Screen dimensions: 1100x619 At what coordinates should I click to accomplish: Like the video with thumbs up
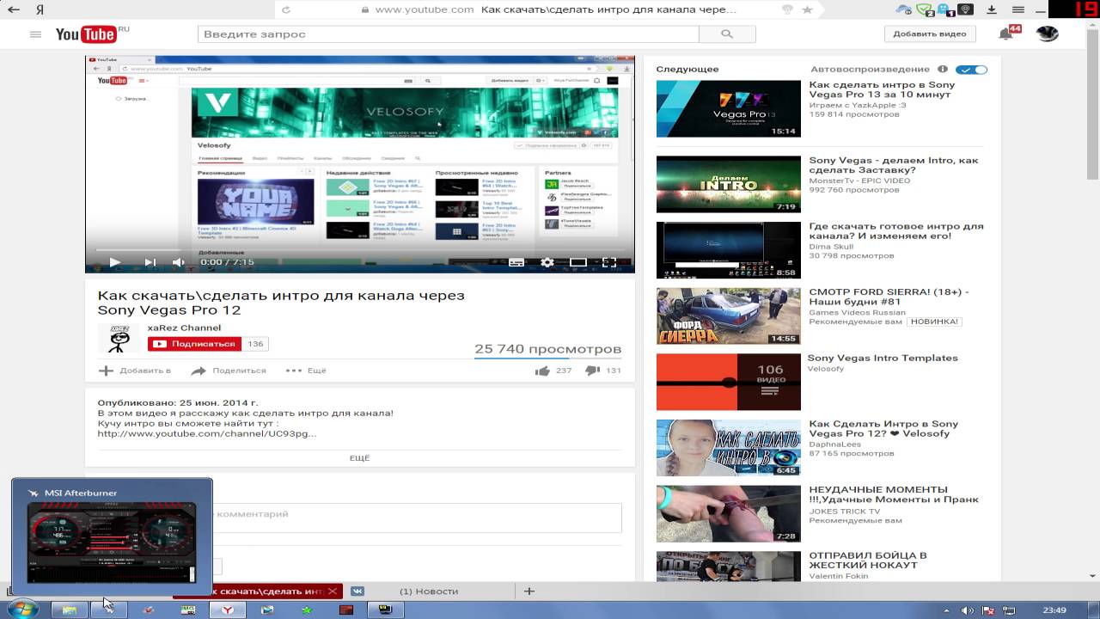pos(542,371)
